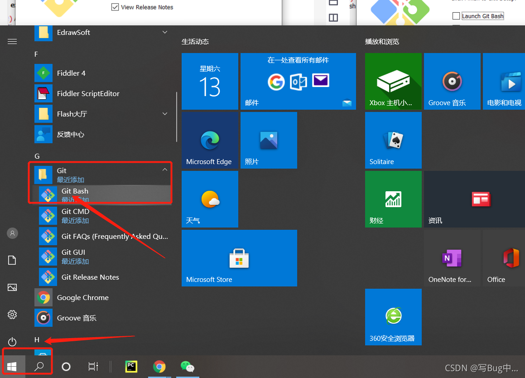Open the Xbox 主机小帮手 tile
The width and height of the screenshot is (525, 378).
coord(393,81)
